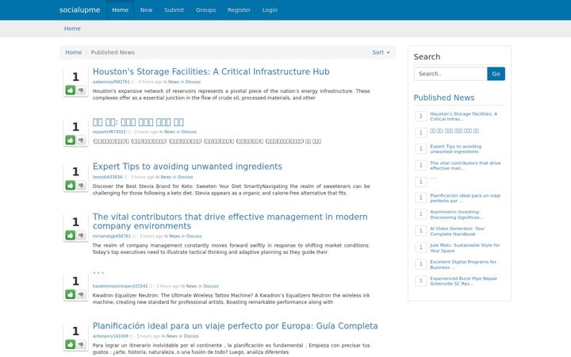Viewport: 571px width, 357px height.
Task: Click vote count box beside Jute Mats
Action: pos(421,248)
